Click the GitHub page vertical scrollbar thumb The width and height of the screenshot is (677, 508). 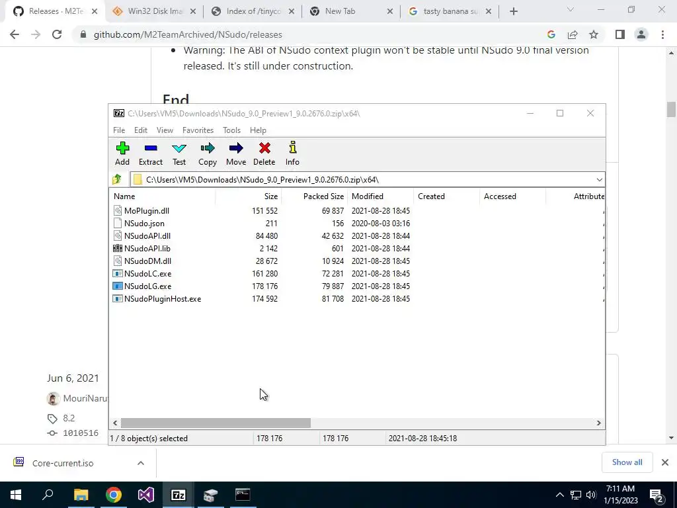[671, 109]
